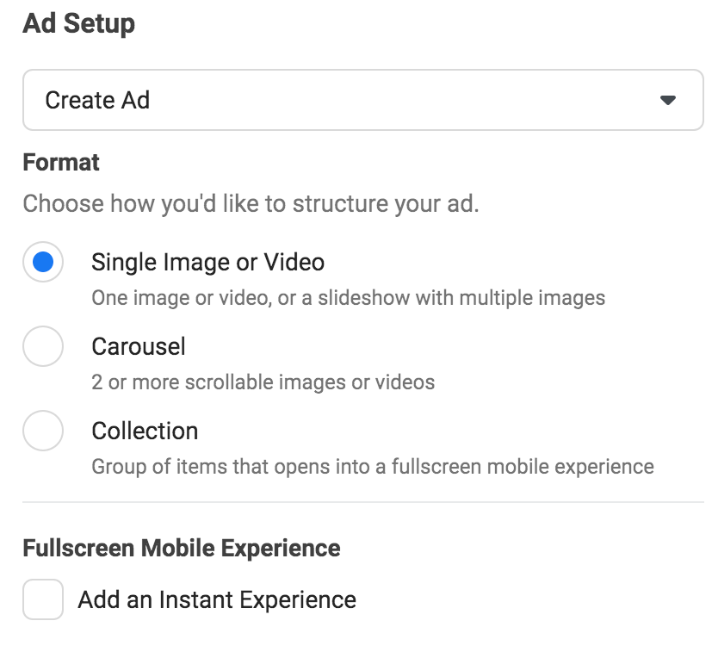Screen dimensions: 718x658
Task: Click the dropdown chevron arrow
Action: click(x=669, y=100)
